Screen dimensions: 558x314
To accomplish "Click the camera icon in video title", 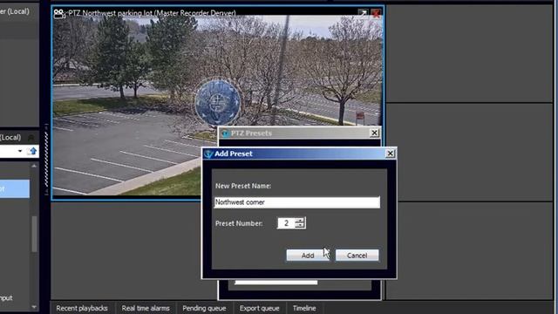I will [59, 14].
